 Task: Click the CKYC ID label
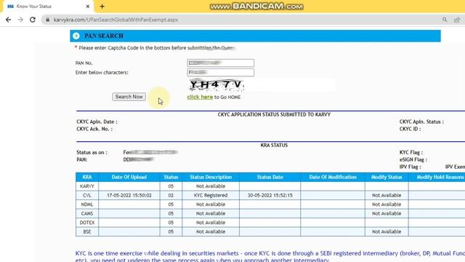click(x=410, y=129)
